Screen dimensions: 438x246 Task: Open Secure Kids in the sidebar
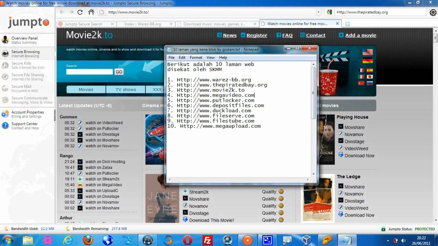[x=28, y=65]
